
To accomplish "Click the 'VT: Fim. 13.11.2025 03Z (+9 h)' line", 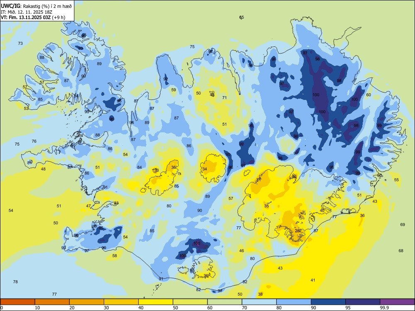I will [x=33, y=17].
